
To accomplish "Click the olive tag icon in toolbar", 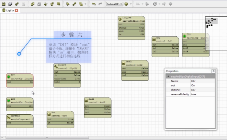I will [x=67, y=4].
